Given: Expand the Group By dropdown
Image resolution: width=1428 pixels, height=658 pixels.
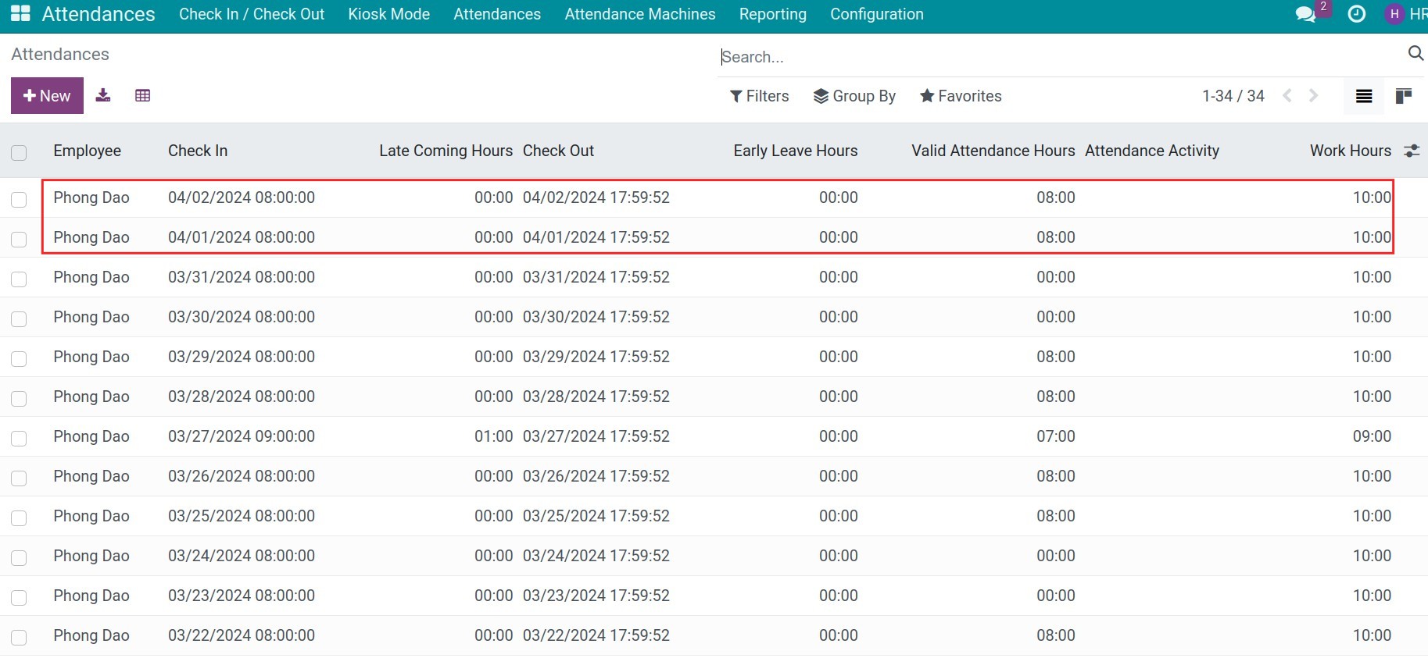Looking at the screenshot, I should [854, 96].
